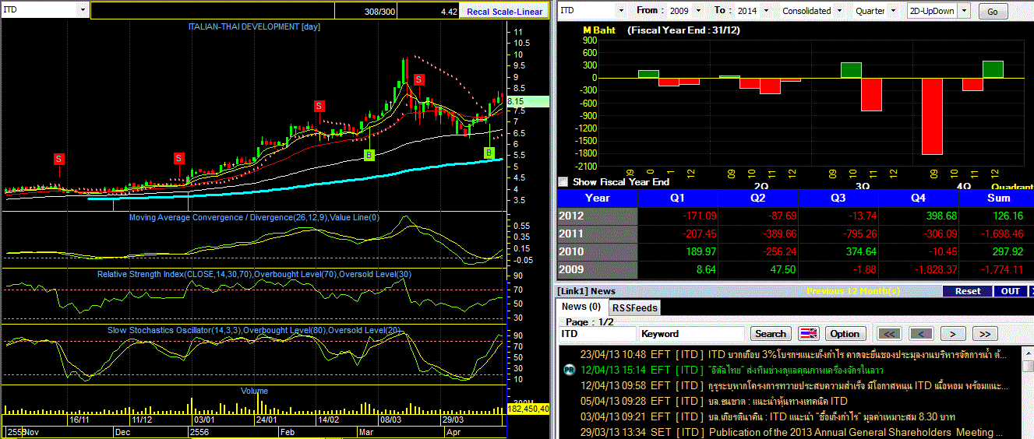Click the Q4 column header

[x=918, y=198]
